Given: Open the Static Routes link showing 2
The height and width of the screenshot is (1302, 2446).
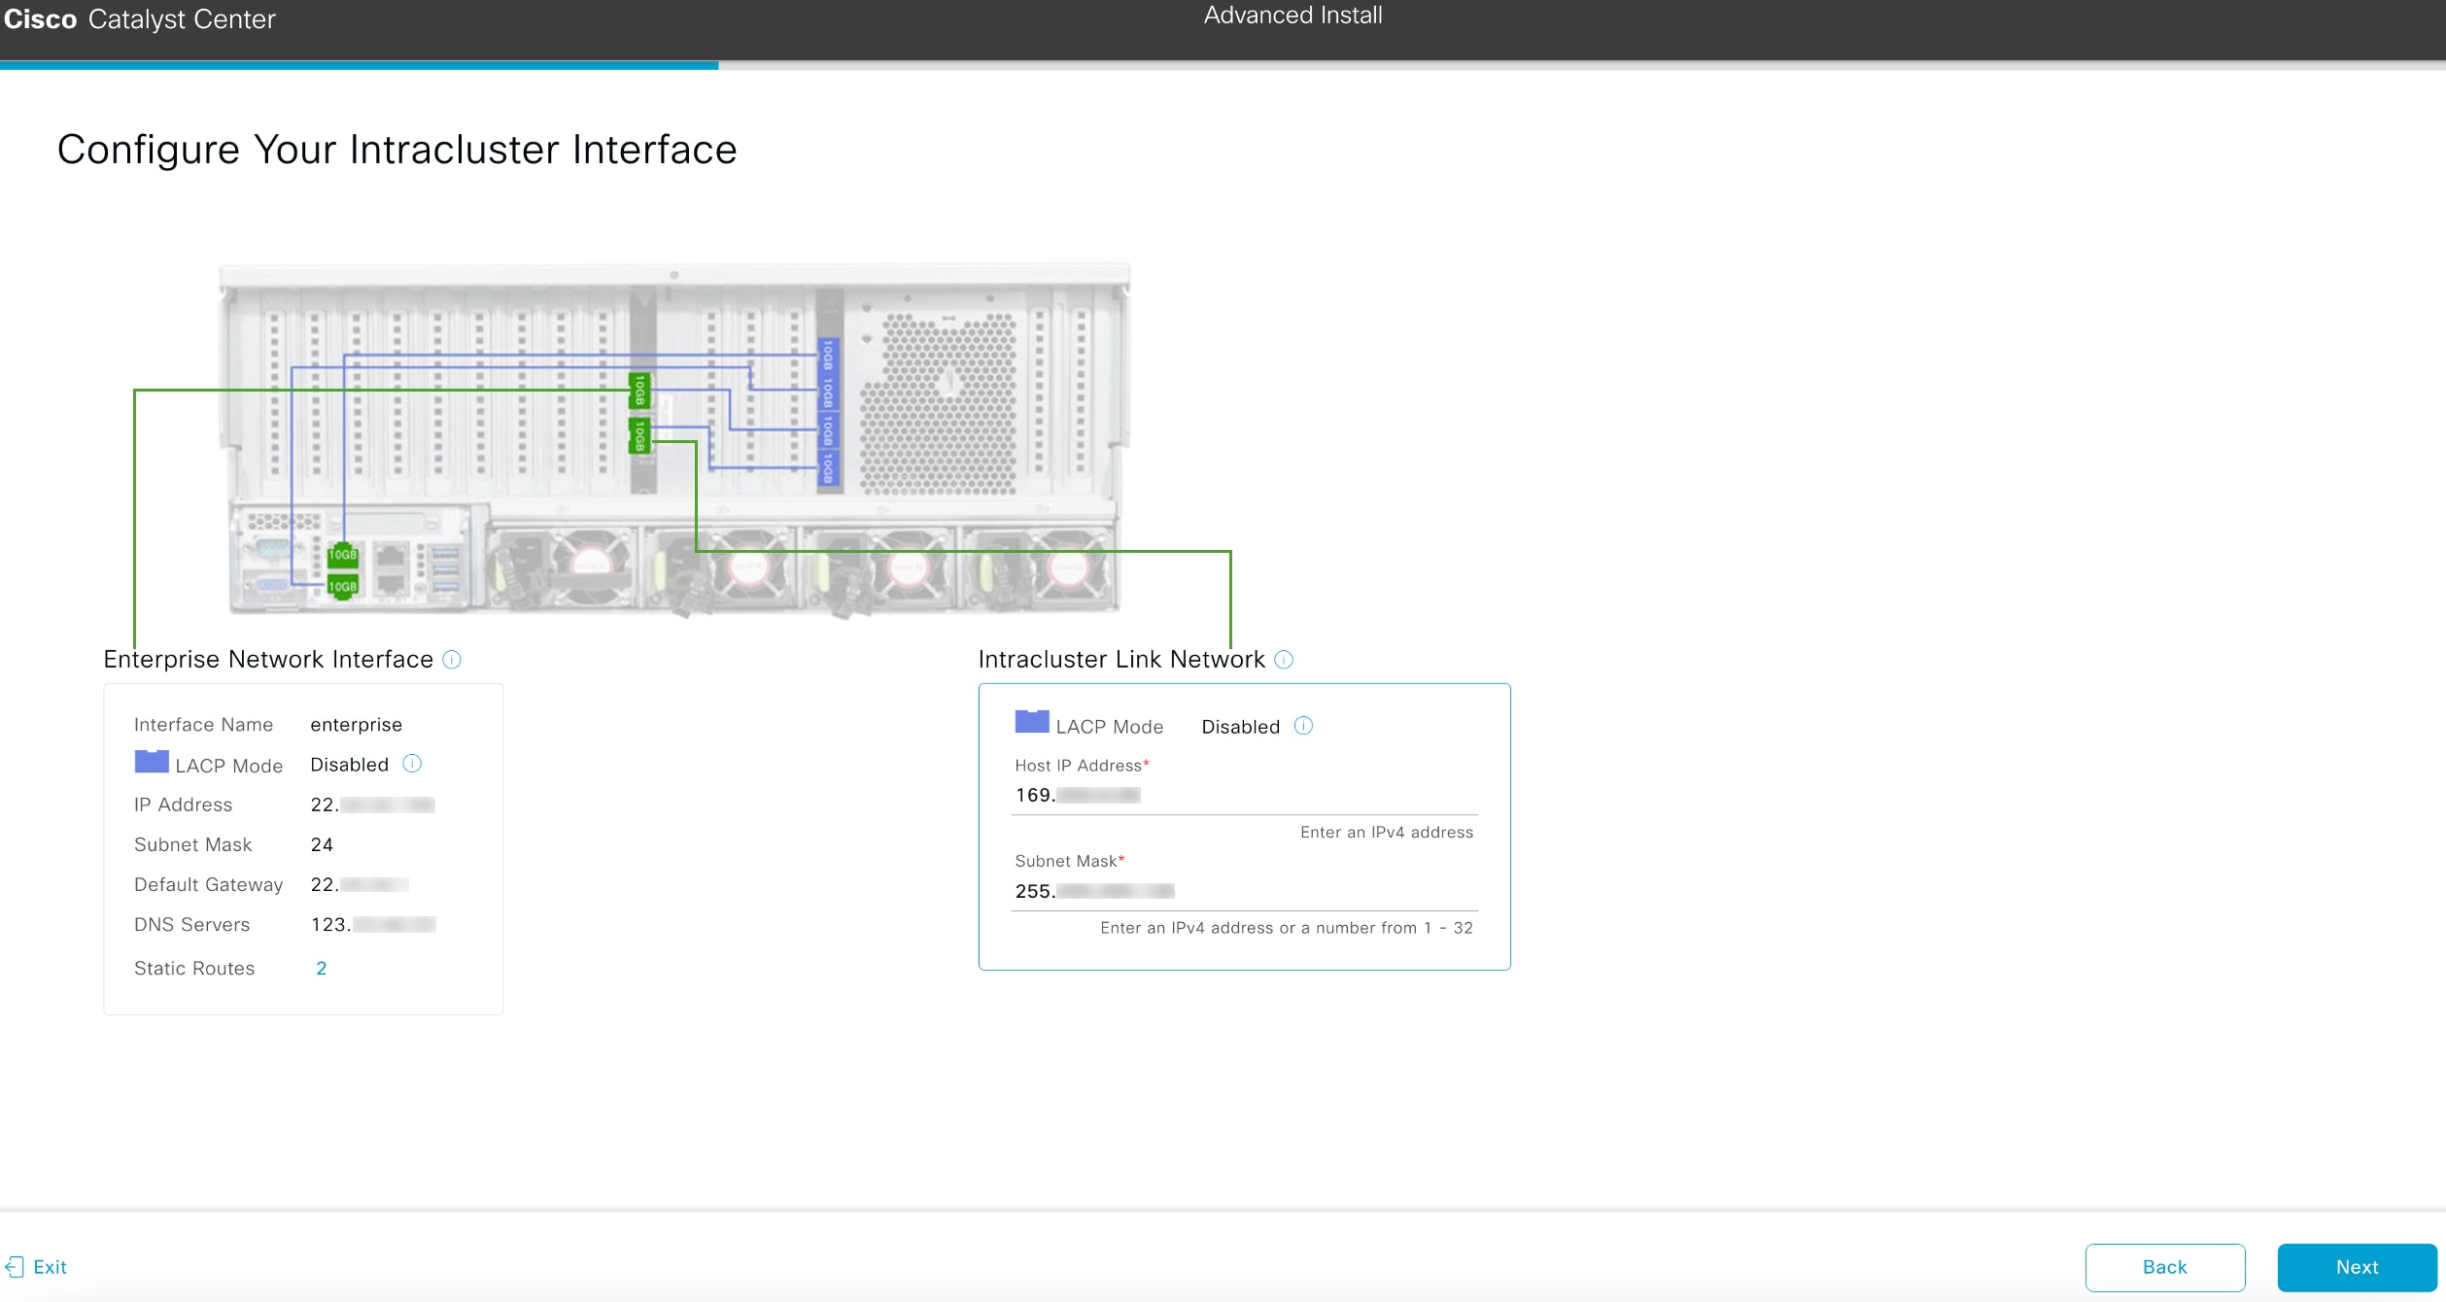Looking at the screenshot, I should [321, 968].
